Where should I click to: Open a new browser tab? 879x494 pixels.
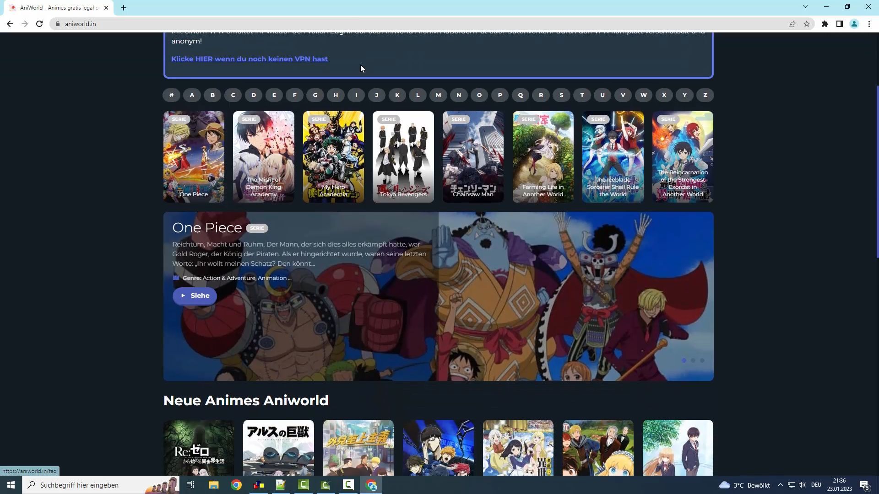point(124,8)
